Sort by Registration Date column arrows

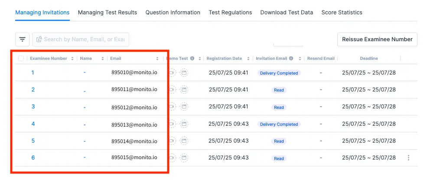pos(248,58)
